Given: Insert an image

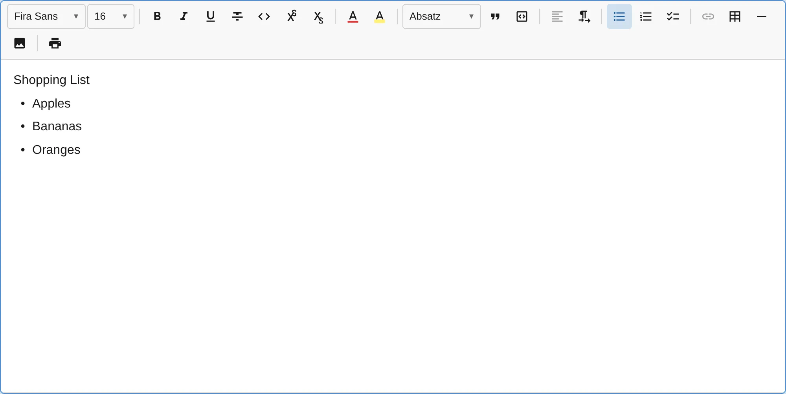Looking at the screenshot, I should coord(19,43).
